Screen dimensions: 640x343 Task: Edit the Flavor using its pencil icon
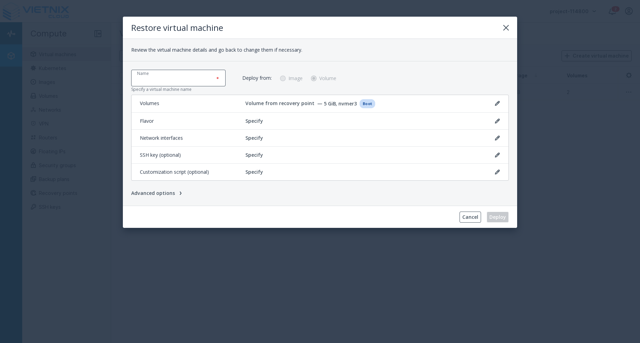[497, 121]
